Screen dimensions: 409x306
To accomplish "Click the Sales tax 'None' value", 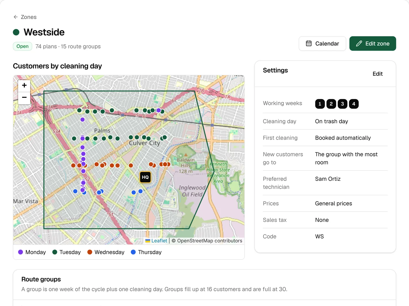I will [322, 220].
